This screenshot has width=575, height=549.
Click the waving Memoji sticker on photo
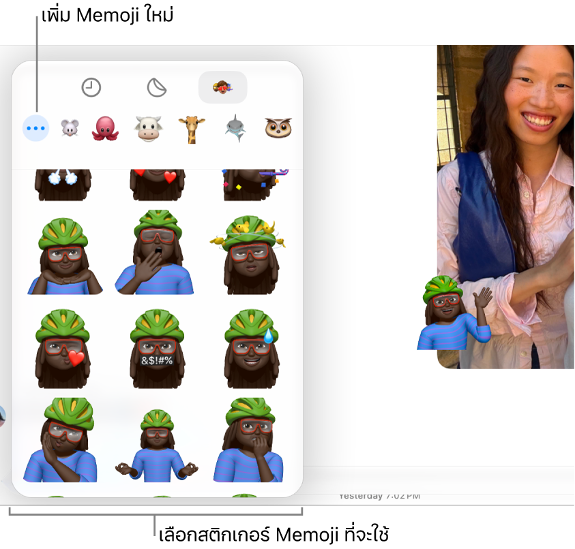pos(455,313)
